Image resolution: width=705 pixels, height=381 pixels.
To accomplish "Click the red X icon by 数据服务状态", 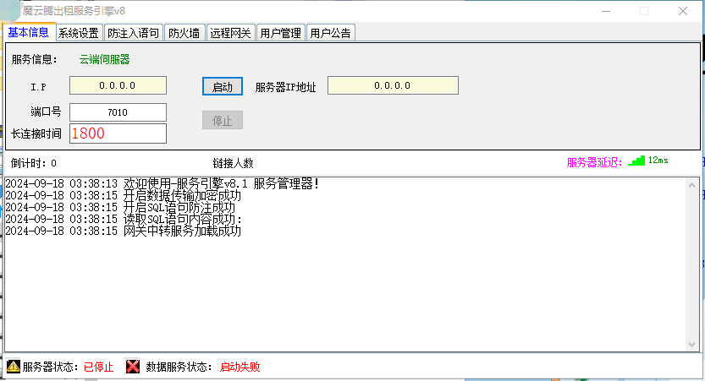I will [133, 366].
